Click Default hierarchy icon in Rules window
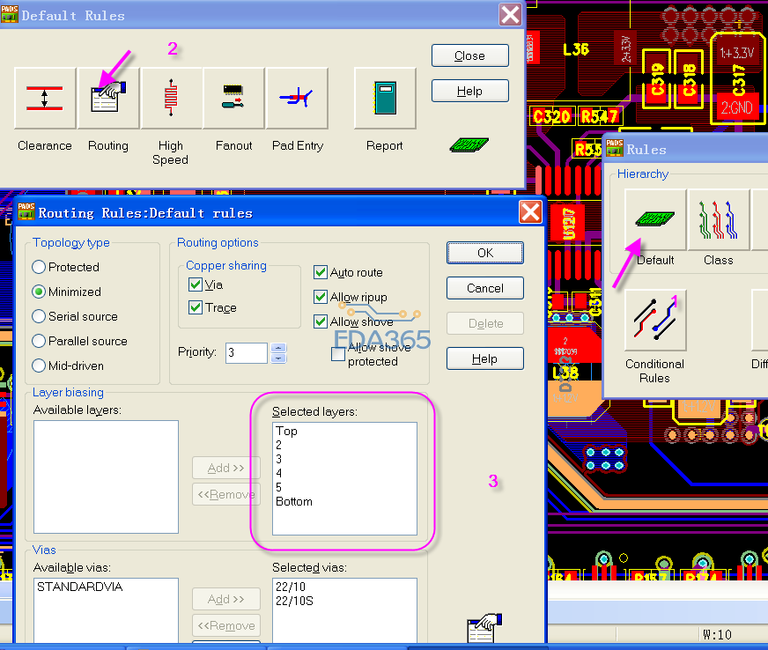Image resolution: width=768 pixels, height=650 pixels. [655, 219]
